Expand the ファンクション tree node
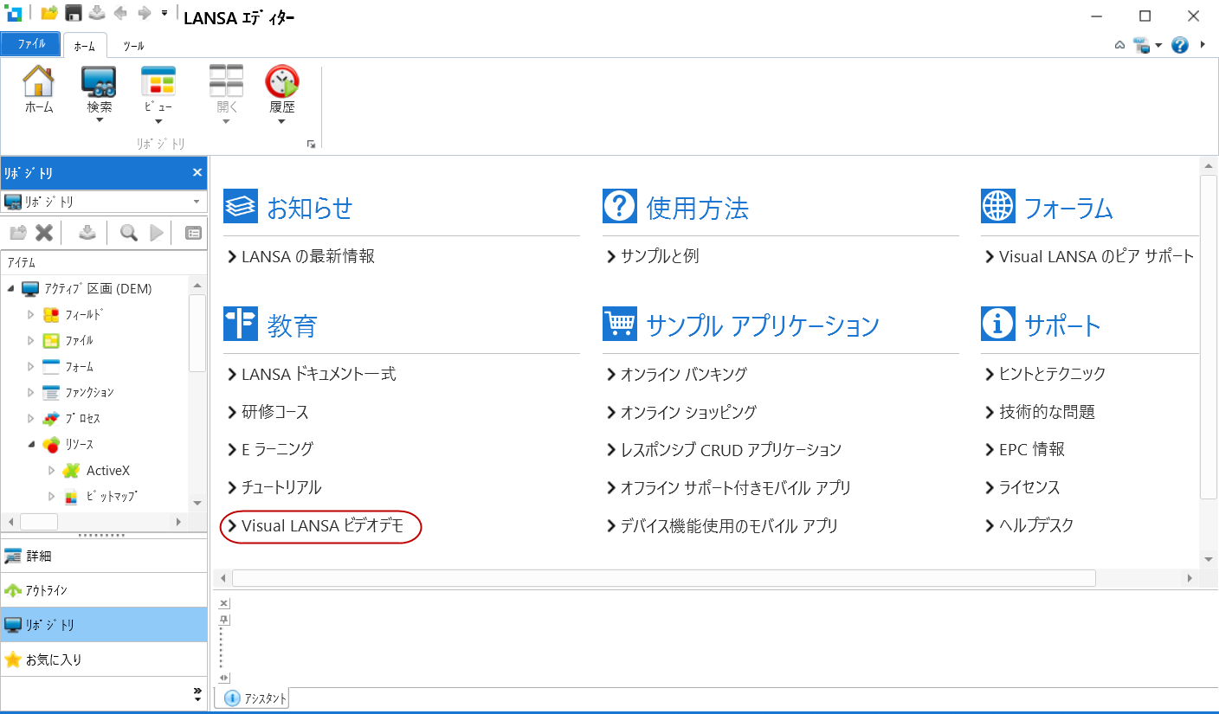This screenshot has width=1219, height=714. (31, 393)
